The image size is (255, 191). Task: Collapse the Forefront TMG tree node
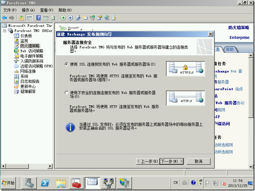[5, 31]
